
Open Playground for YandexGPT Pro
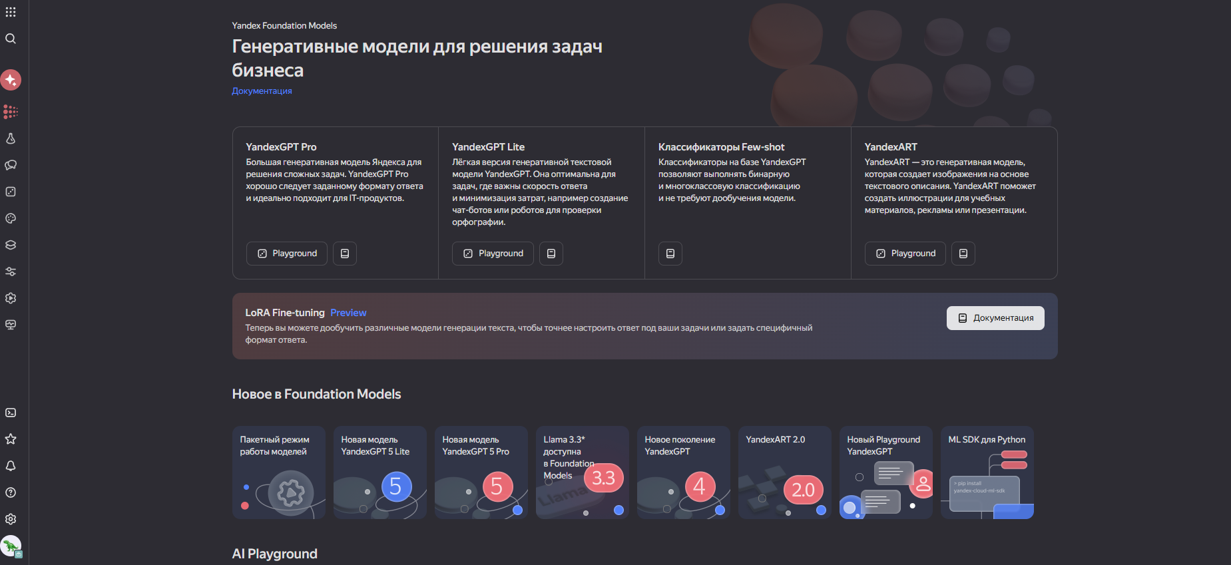287,254
